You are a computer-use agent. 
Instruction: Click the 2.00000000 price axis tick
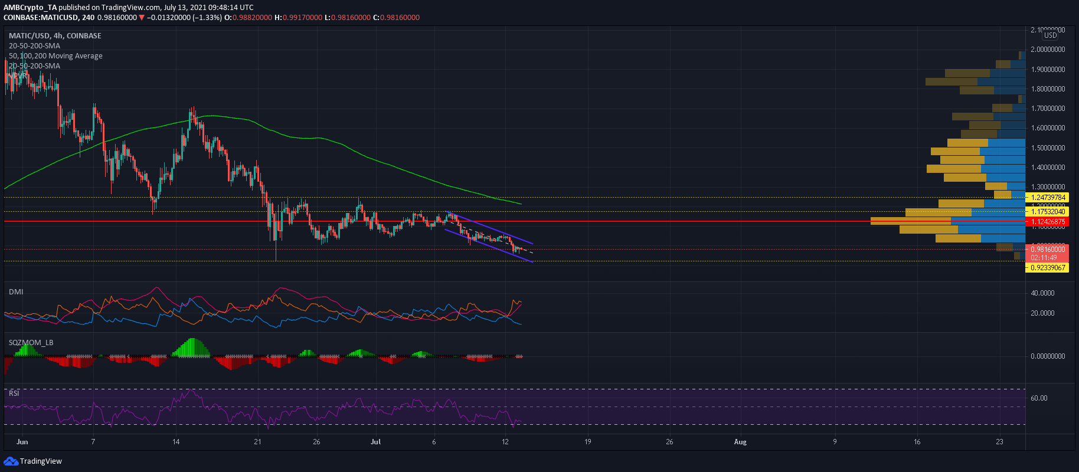[x=1048, y=50]
